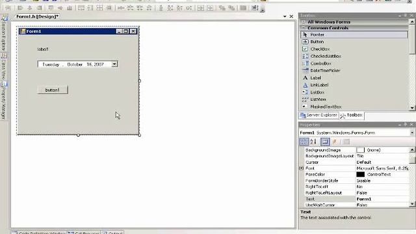
Task: Click the Align Middles toolbar icon
Action: point(60,8)
